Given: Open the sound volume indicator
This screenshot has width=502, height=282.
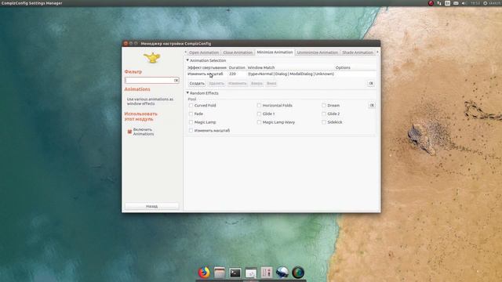Looking at the screenshot, I should [464, 3].
